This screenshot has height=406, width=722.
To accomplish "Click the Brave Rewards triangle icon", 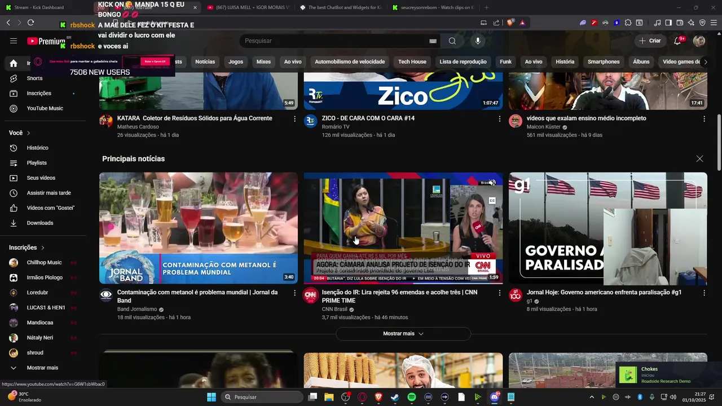I will 523,23.
